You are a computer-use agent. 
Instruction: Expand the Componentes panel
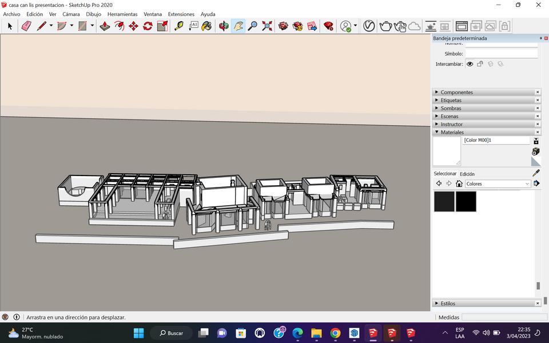456,92
